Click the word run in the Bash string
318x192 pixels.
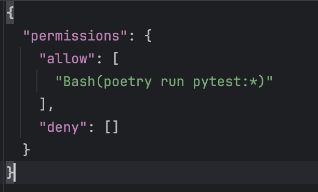[x=172, y=82]
